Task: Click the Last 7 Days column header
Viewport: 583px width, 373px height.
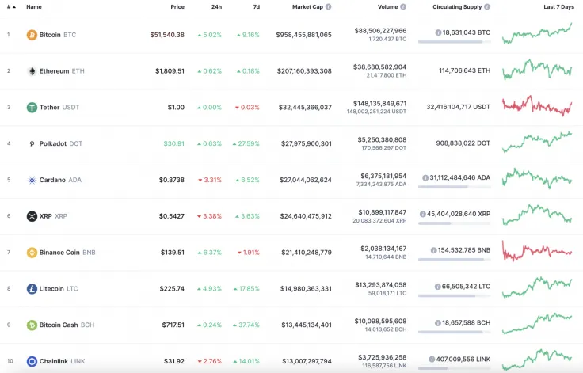Action: (558, 6)
